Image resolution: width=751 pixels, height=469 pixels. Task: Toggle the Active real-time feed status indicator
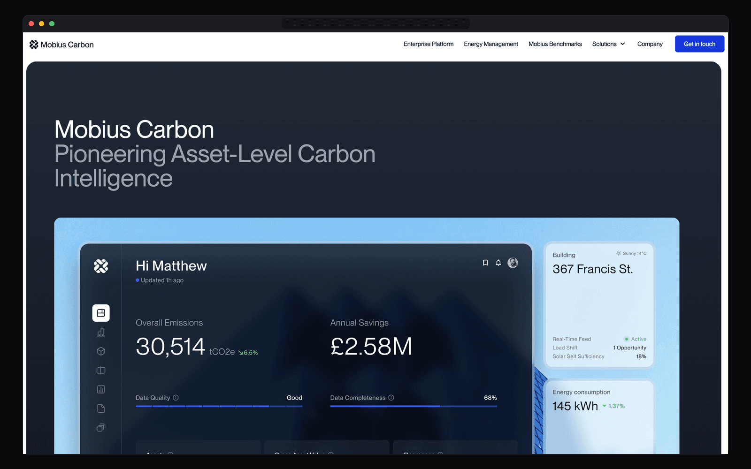[x=636, y=339]
